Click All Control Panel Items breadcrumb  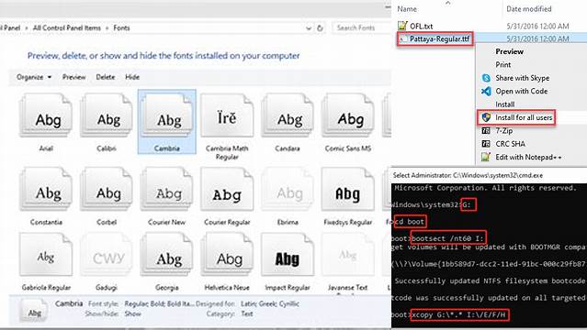click(x=67, y=28)
